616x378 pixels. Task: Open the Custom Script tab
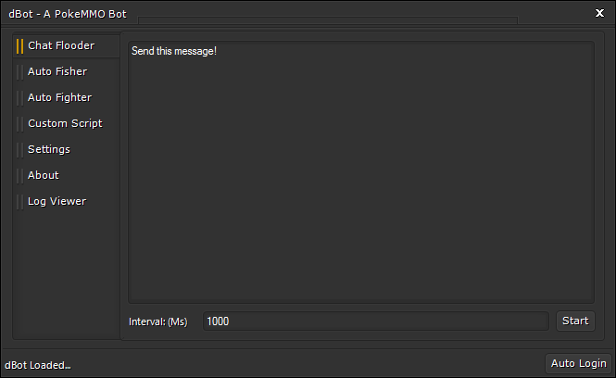pyautogui.click(x=65, y=123)
